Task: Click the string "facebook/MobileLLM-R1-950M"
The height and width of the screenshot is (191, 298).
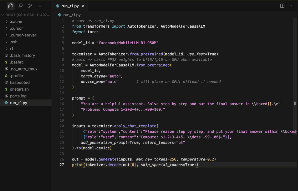Action: pyautogui.click(x=127, y=43)
